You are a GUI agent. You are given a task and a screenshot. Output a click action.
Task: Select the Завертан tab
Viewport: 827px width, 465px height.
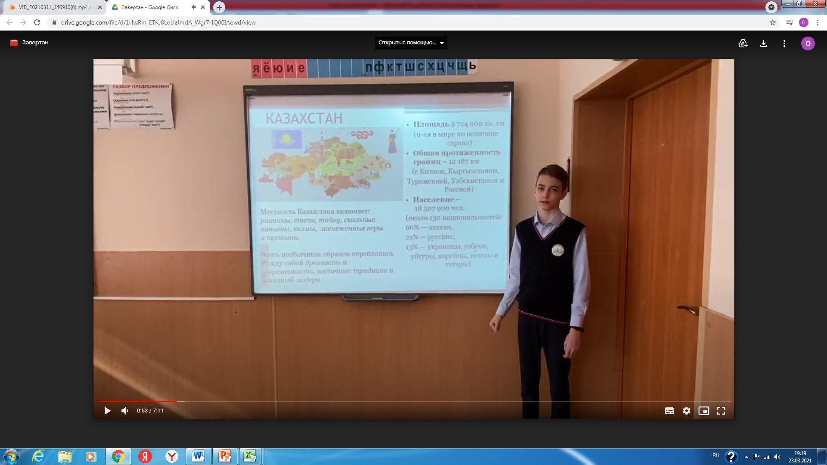point(149,7)
